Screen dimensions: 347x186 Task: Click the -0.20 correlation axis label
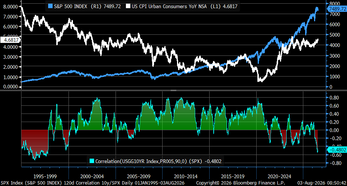pos(334,138)
